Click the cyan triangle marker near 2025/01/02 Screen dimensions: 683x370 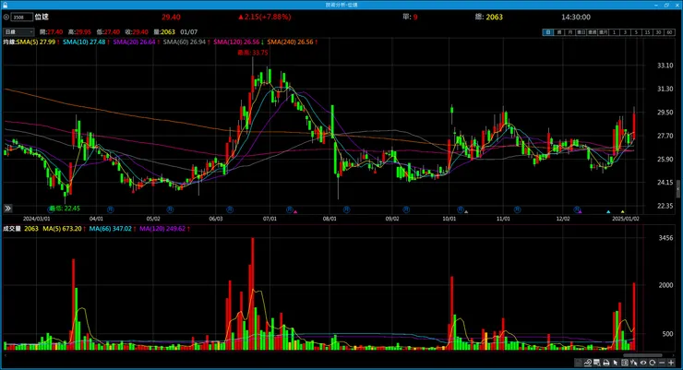pos(608,211)
